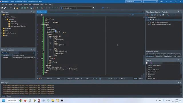
Task: Adjust the editor zoom slider handle
Action: pos(100,79)
